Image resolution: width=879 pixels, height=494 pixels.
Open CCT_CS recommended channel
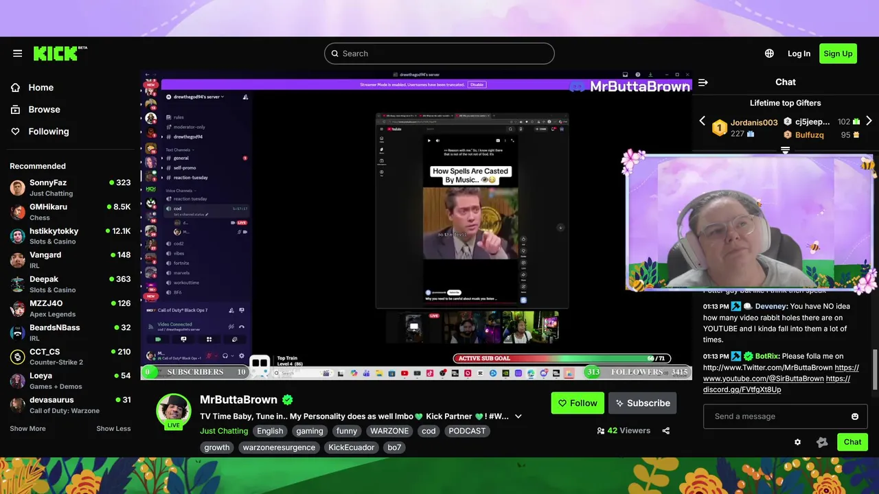click(x=70, y=357)
